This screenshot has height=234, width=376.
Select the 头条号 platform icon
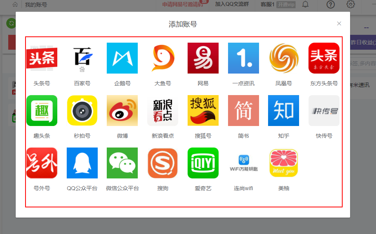click(x=42, y=58)
